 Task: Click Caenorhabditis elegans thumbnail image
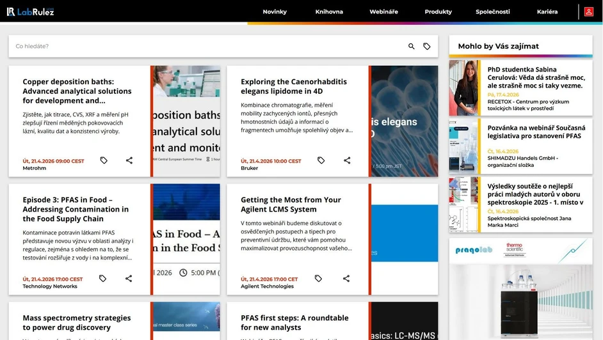tap(405, 121)
